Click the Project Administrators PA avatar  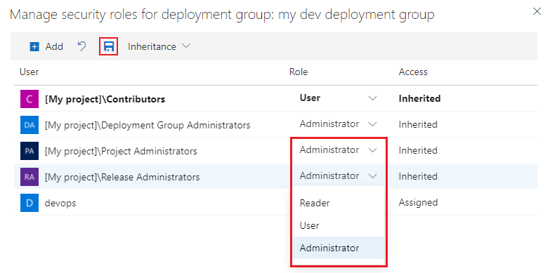click(30, 151)
